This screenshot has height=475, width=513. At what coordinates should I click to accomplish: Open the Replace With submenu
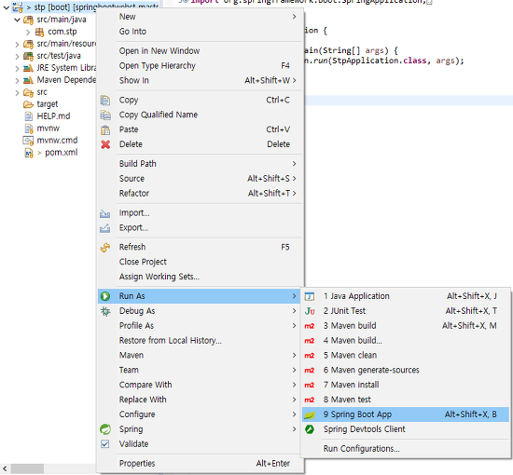[x=201, y=400]
